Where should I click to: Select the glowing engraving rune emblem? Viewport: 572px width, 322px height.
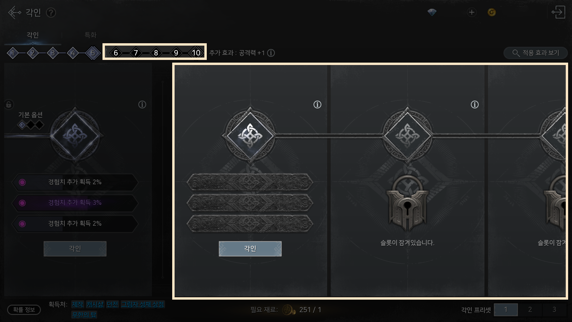point(250,135)
